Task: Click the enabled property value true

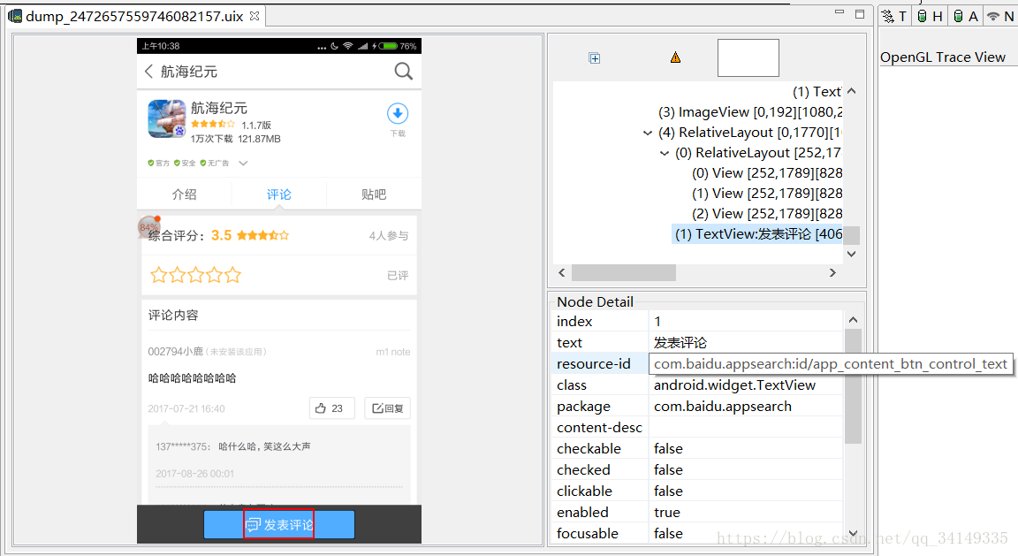Action: click(x=667, y=513)
